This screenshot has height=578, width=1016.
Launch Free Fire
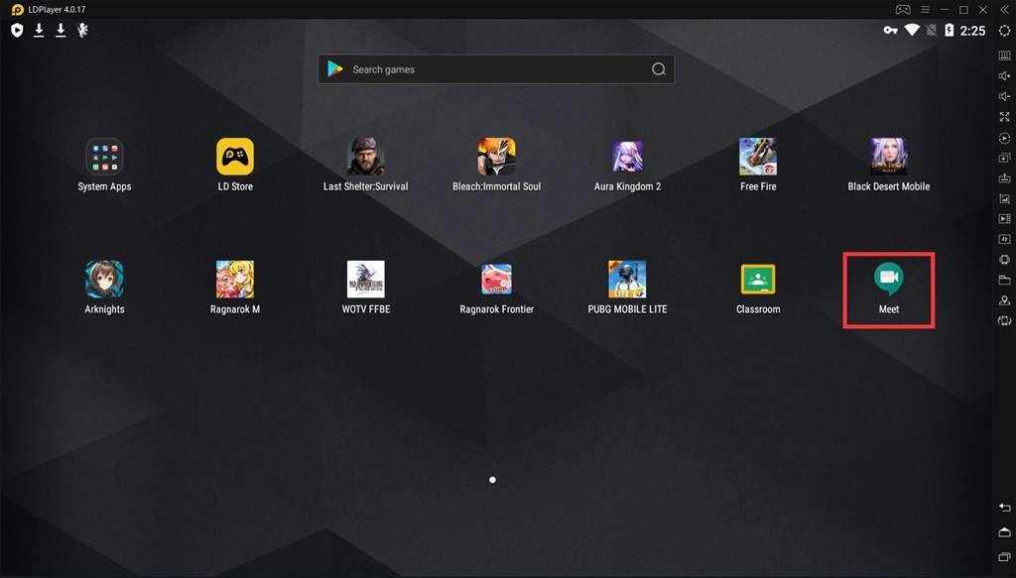[x=757, y=155]
